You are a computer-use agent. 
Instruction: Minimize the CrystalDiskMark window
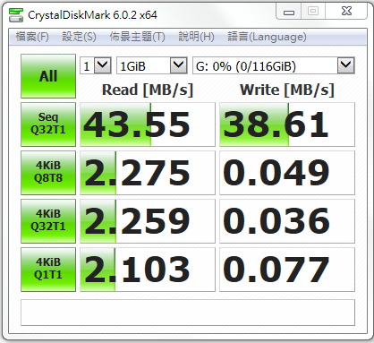pos(289,12)
